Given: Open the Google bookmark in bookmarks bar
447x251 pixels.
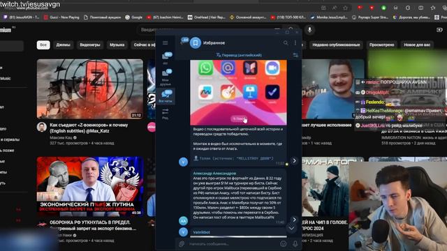Looking at the screenshot, I should 134,17.
